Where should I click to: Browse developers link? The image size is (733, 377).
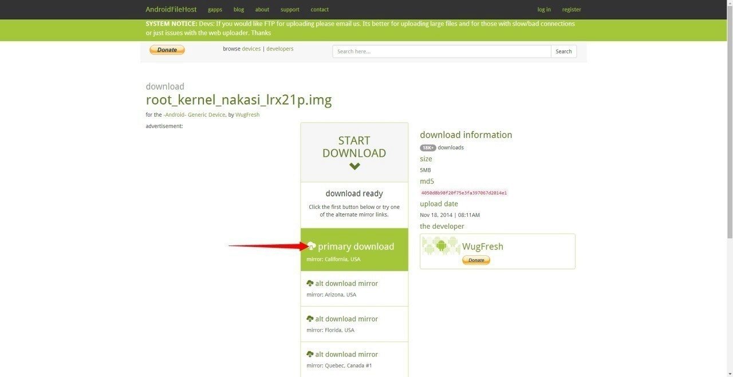pyautogui.click(x=280, y=49)
